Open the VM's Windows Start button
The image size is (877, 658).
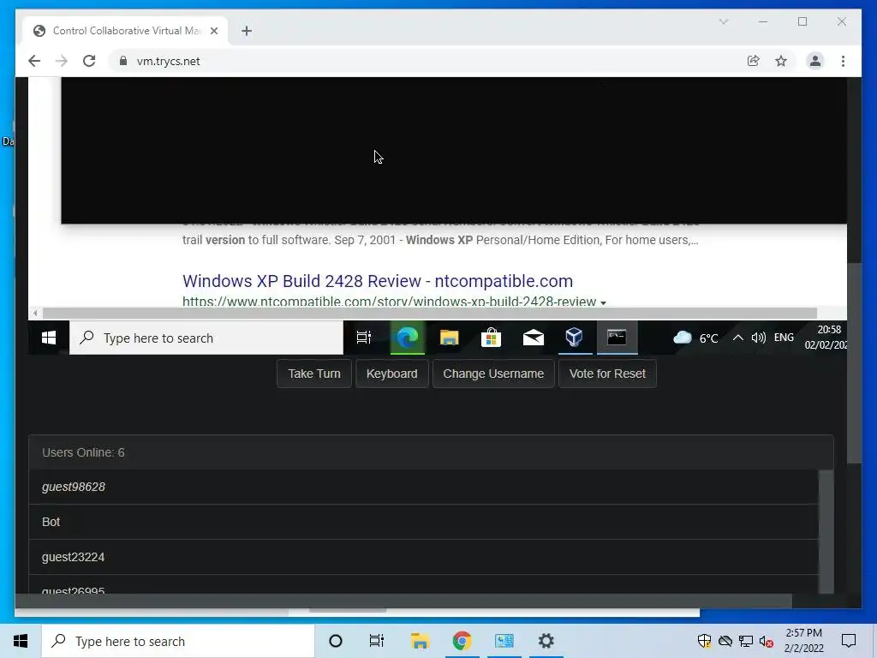coord(49,338)
